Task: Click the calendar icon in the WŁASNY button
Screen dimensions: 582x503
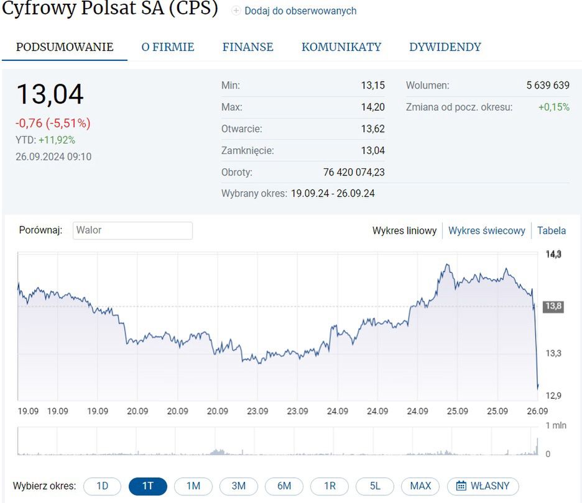Action: click(x=461, y=486)
